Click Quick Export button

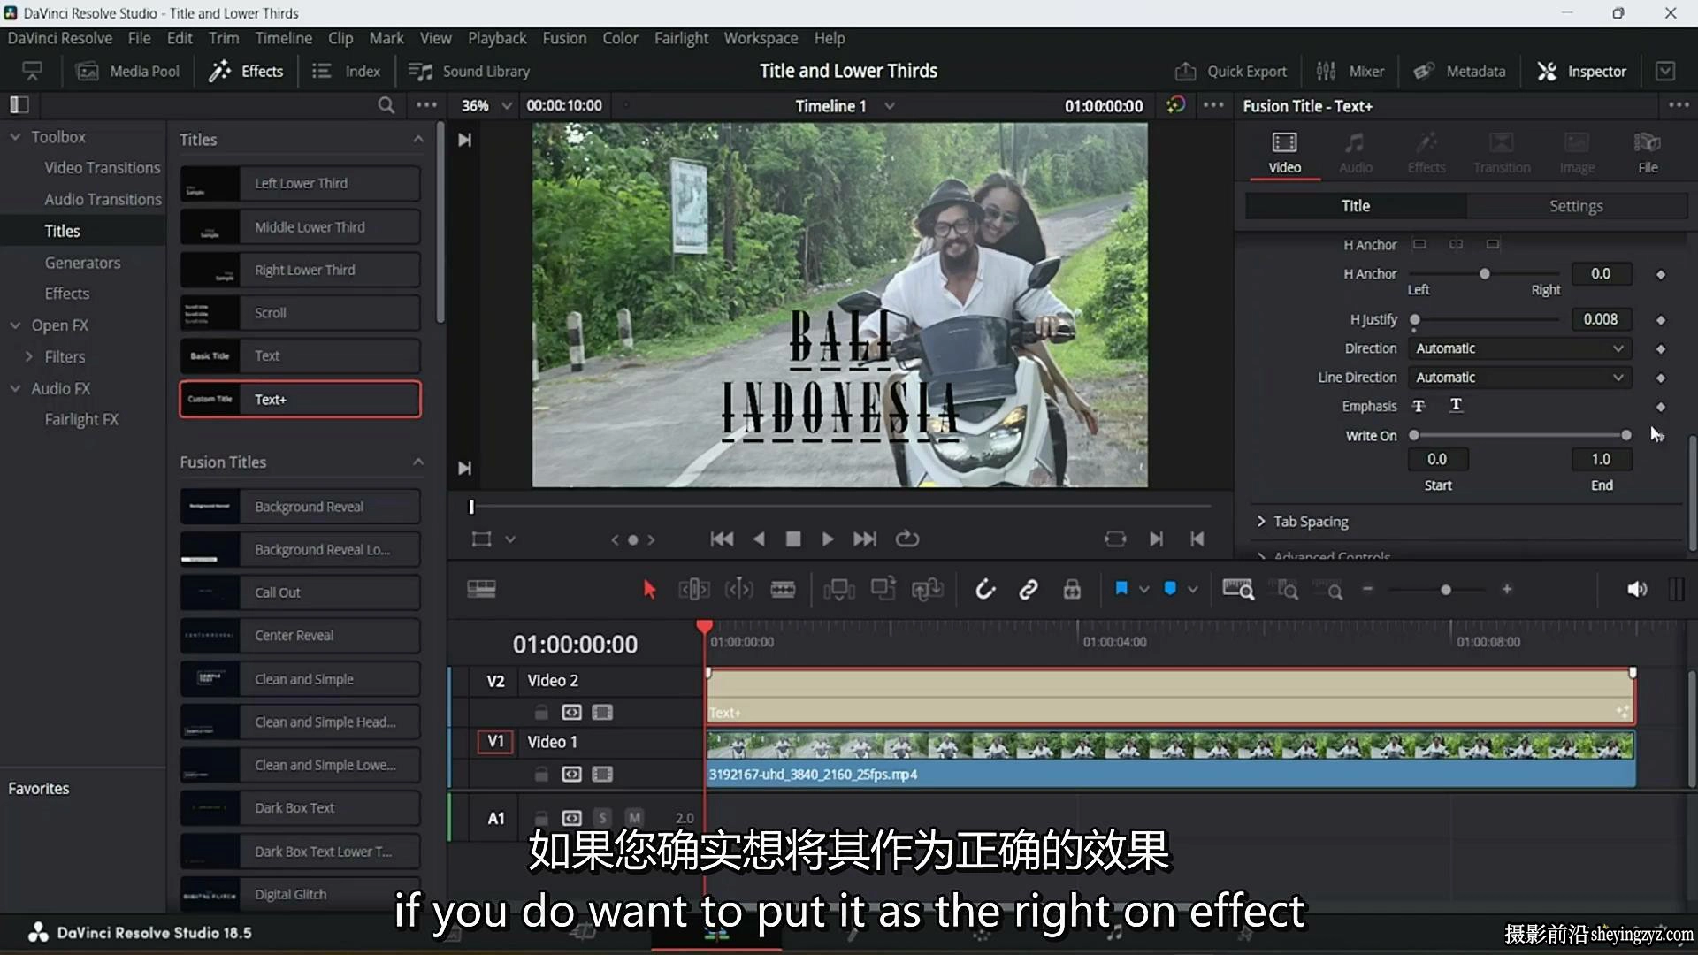pyautogui.click(x=1231, y=72)
